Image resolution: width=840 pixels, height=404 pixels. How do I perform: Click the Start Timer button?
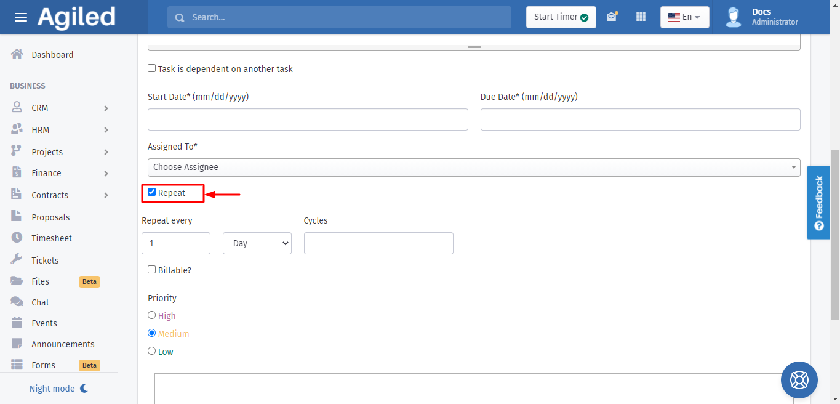click(x=561, y=17)
